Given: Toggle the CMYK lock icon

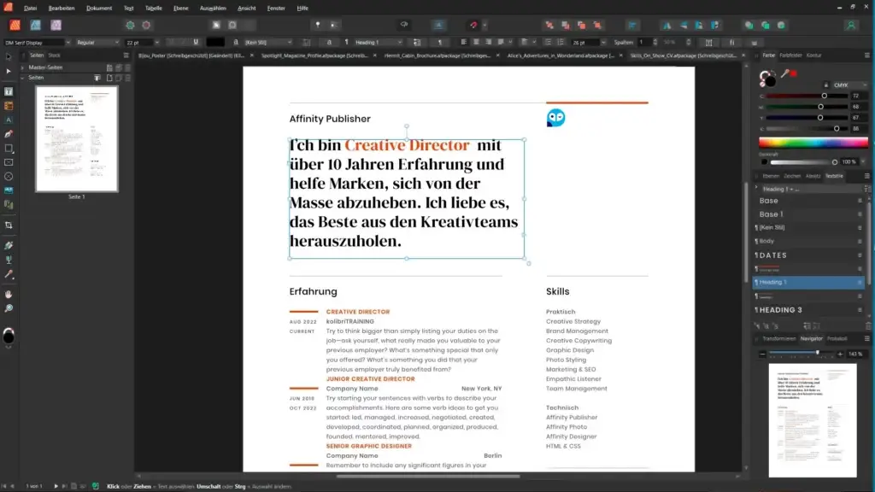Looking at the screenshot, I should point(826,85).
